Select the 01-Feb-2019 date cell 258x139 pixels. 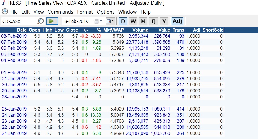(14, 72)
